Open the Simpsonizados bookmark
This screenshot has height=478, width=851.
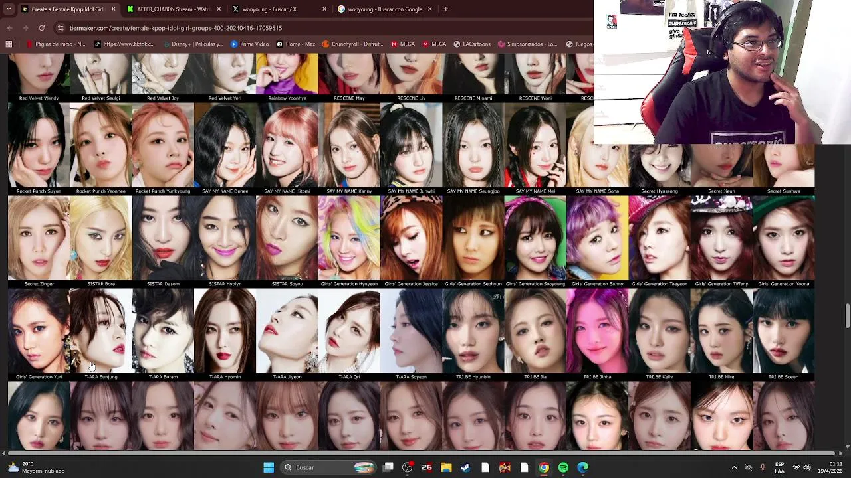pyautogui.click(x=527, y=44)
